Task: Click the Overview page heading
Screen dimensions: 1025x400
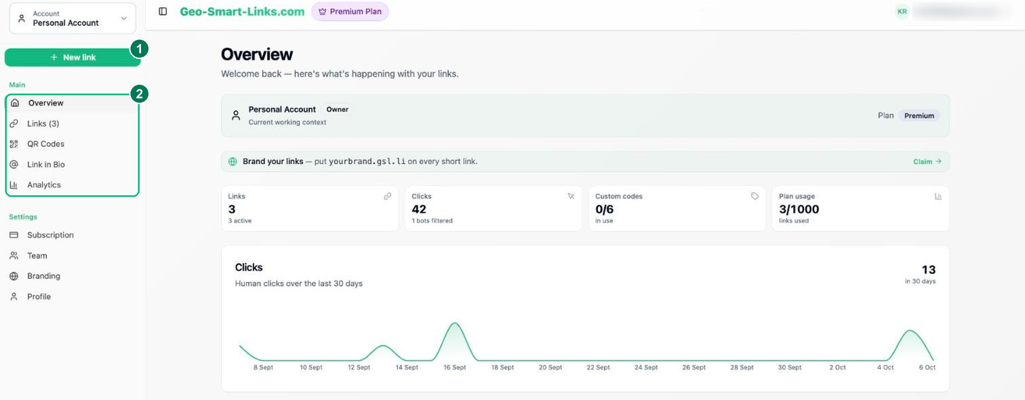Action: coord(257,54)
